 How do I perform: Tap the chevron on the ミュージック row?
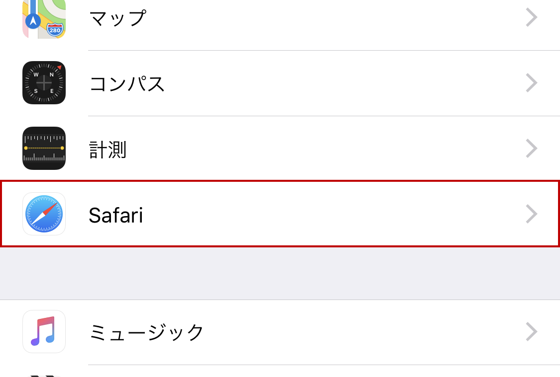[x=531, y=331]
